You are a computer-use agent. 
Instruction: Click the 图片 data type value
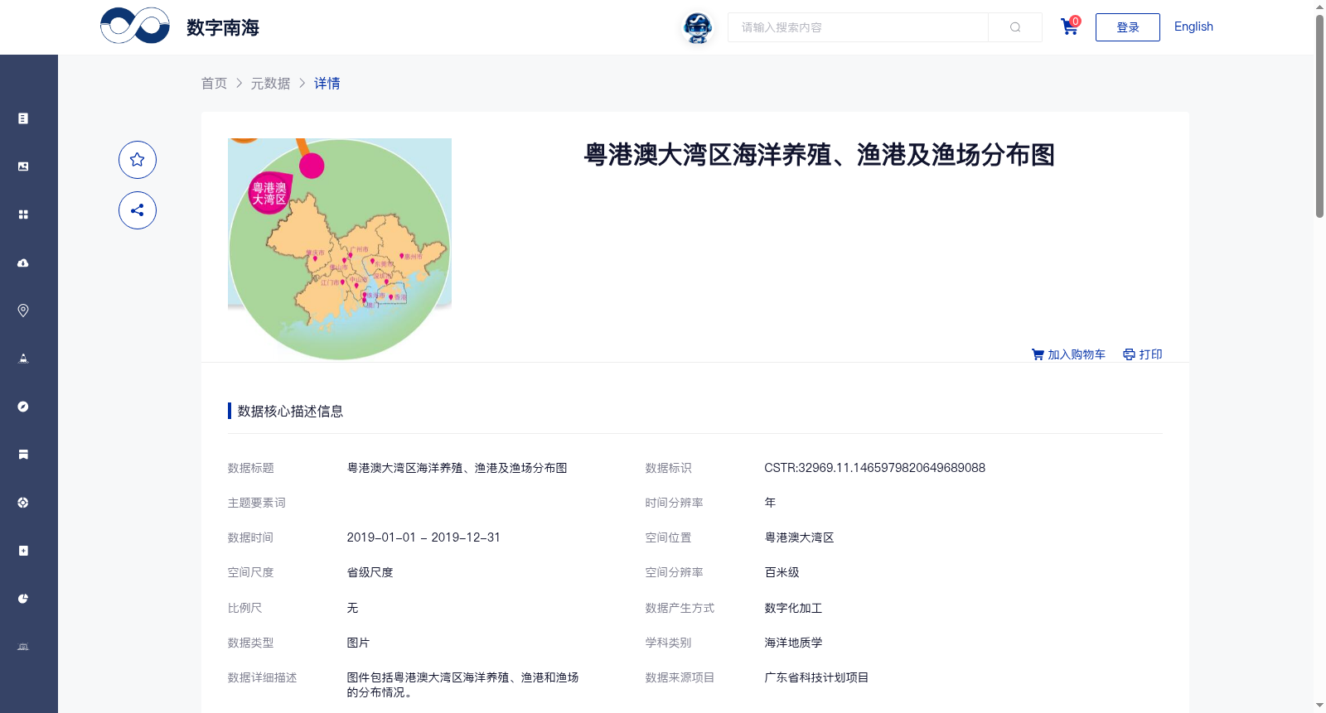358,643
